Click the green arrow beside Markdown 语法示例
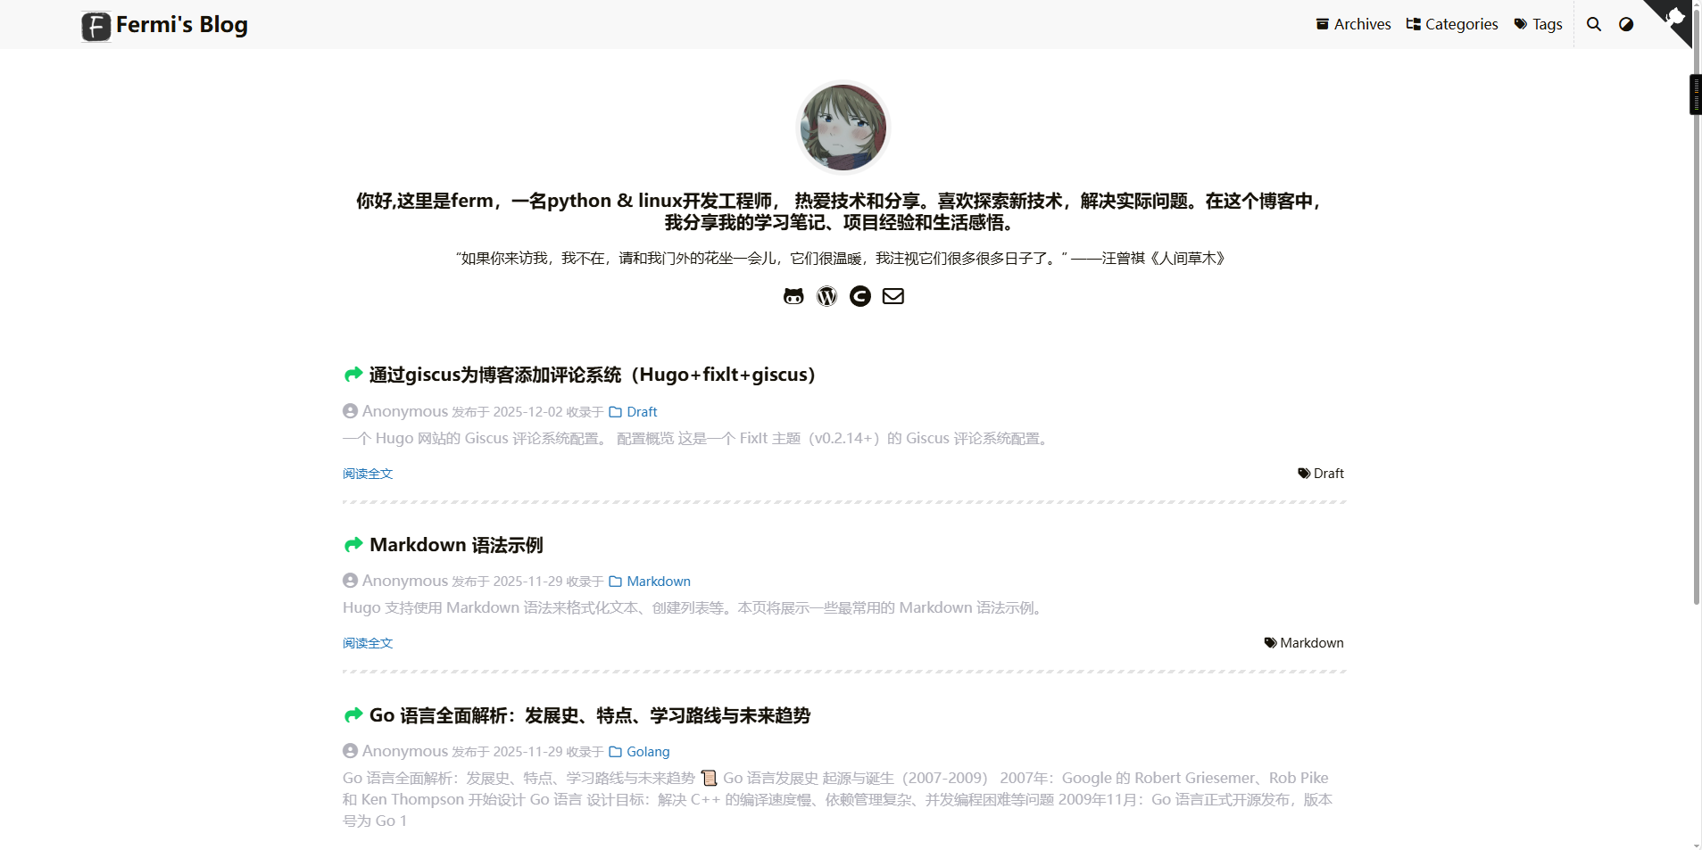 pos(353,544)
